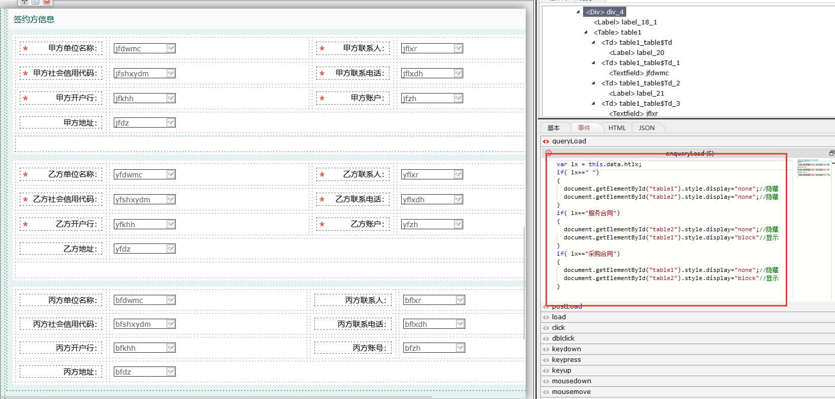Viewport: 835px width, 399px height.
Task: Click the edit icon in the jflxr field
Action: click(x=458, y=48)
